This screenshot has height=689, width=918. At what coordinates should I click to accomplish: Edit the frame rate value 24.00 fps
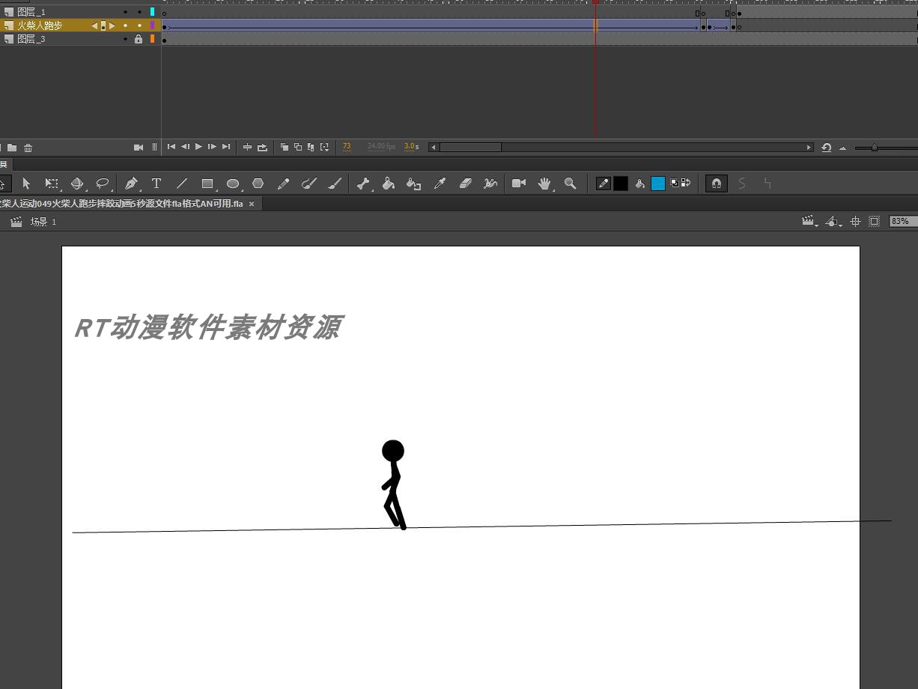[380, 147]
